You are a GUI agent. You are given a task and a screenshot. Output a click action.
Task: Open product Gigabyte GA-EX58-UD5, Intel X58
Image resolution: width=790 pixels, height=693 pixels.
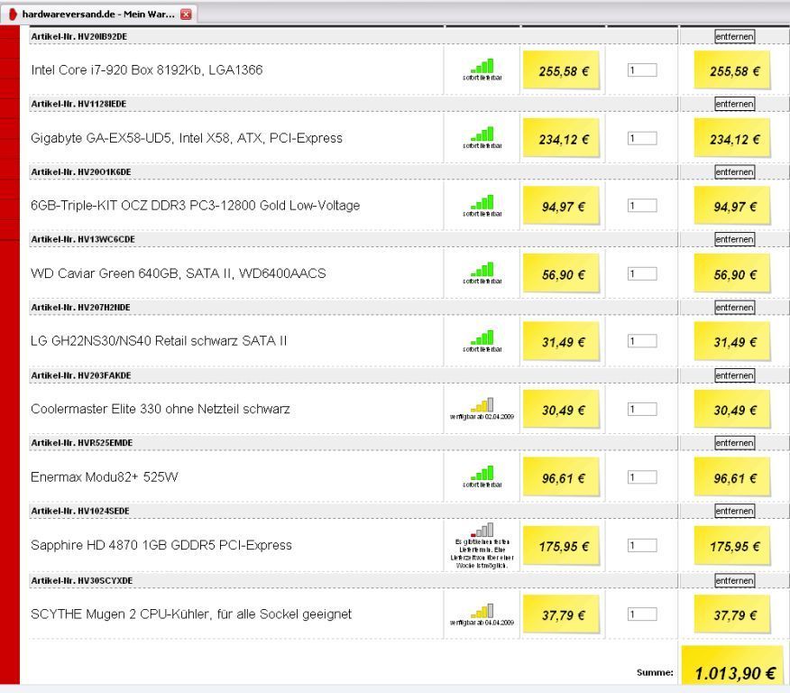[187, 138]
